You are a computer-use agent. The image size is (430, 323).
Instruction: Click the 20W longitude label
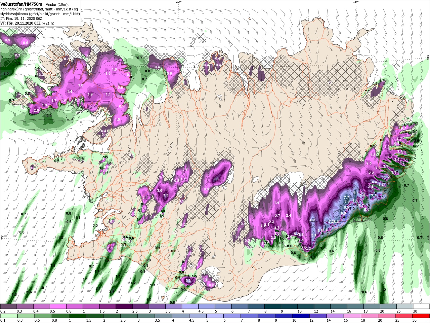pyautogui.click(x=179, y=2)
